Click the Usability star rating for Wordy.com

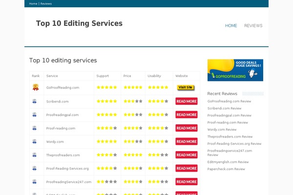pos(158,142)
